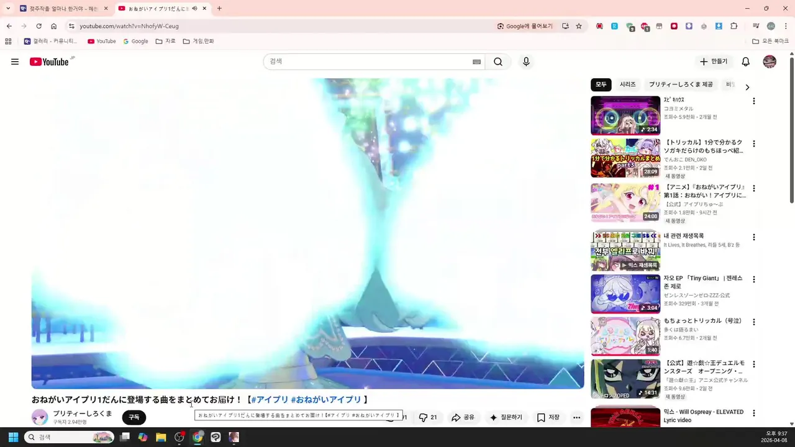Open 모든 북마크 folder
The height and width of the screenshot is (447, 795).
pos(770,42)
